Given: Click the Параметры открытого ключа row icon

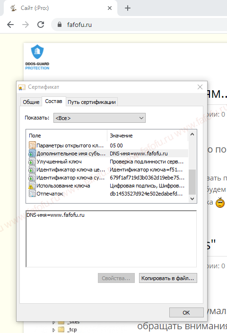Looking at the screenshot, I should (x=32, y=145).
